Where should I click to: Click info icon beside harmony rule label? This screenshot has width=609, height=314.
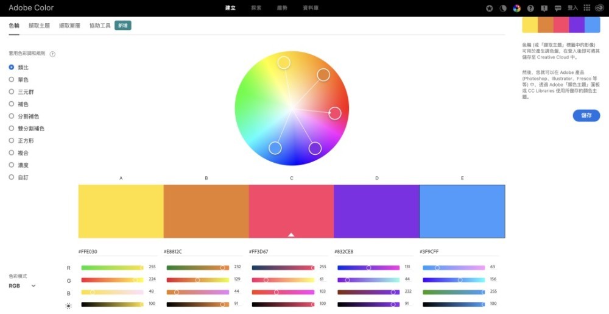[x=52, y=54]
